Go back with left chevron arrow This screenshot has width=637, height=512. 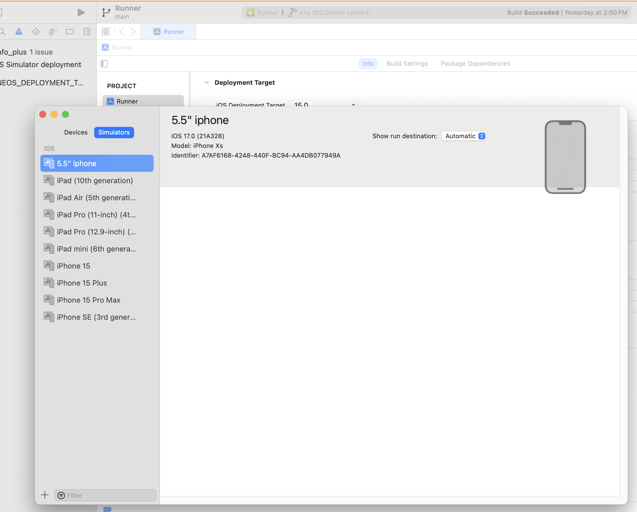coord(122,32)
